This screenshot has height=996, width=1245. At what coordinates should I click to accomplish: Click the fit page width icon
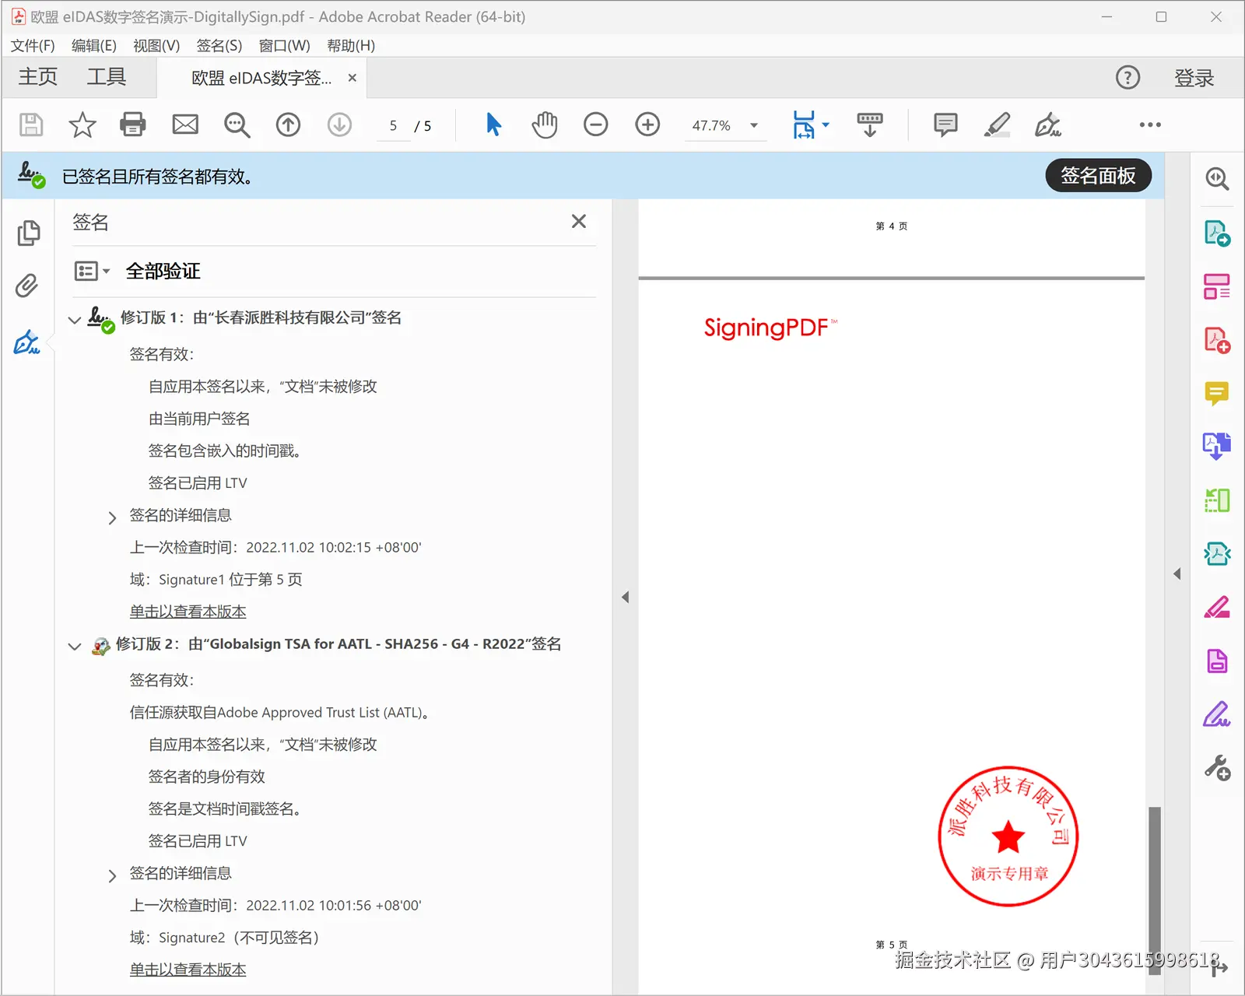[x=804, y=124]
